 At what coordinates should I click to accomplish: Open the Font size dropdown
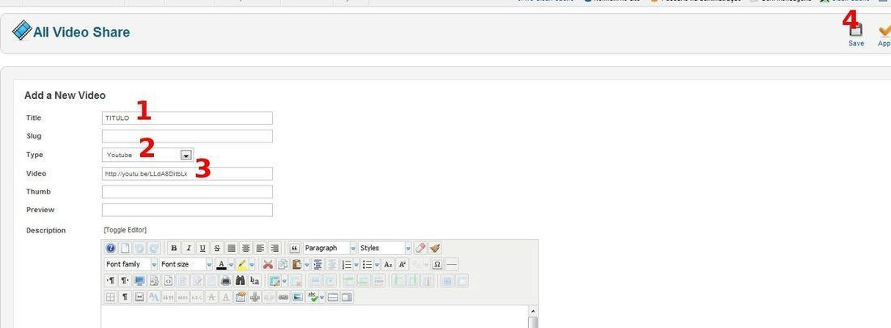pyautogui.click(x=186, y=264)
